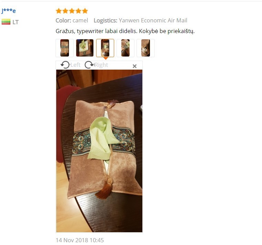Viewport: 262px width, 245px height.
Task: Click the Lithuanian review text
Action: point(125,31)
